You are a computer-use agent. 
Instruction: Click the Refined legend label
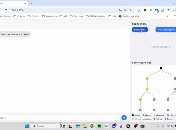pos(159,119)
